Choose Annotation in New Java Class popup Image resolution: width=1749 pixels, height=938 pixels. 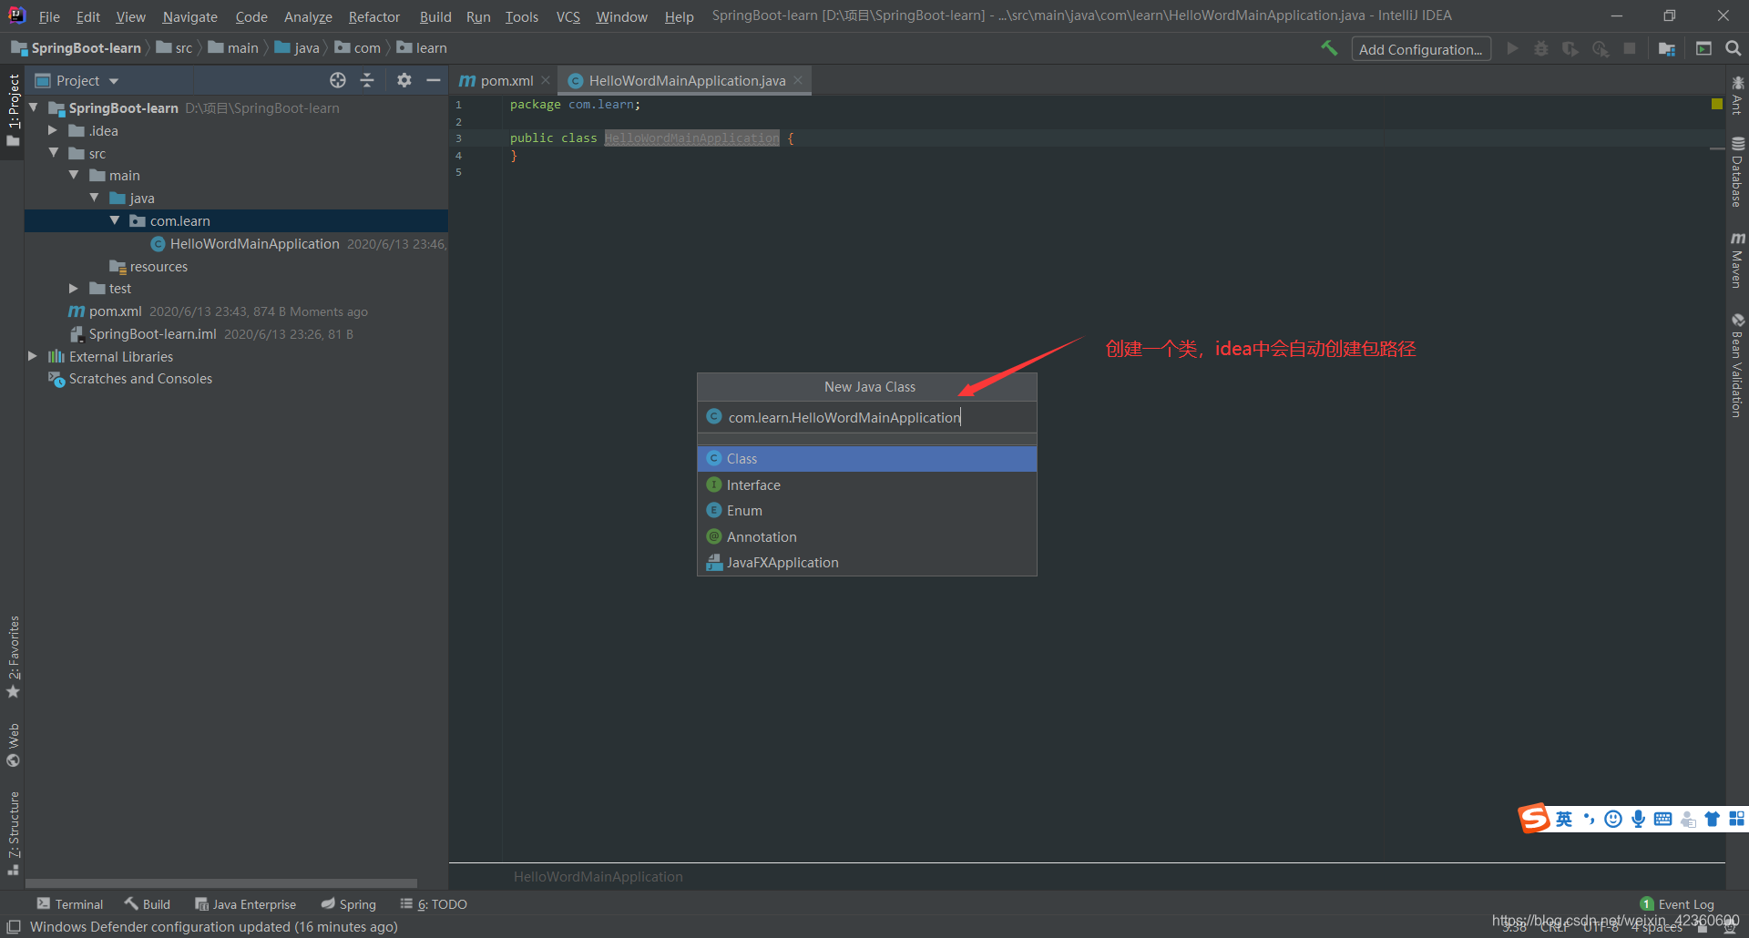tap(867, 536)
